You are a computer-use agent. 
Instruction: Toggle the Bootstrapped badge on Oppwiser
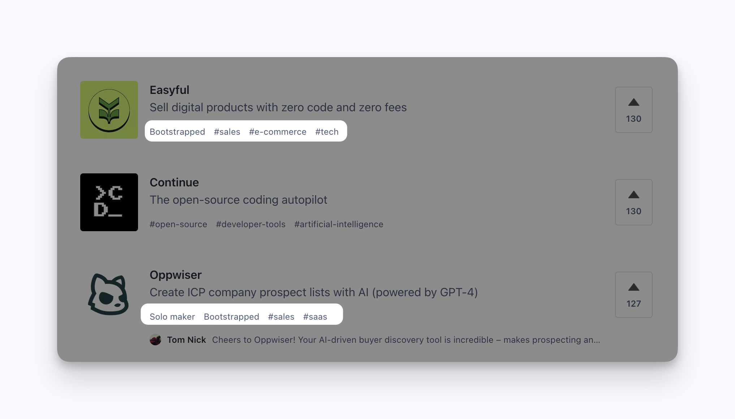pyautogui.click(x=231, y=317)
